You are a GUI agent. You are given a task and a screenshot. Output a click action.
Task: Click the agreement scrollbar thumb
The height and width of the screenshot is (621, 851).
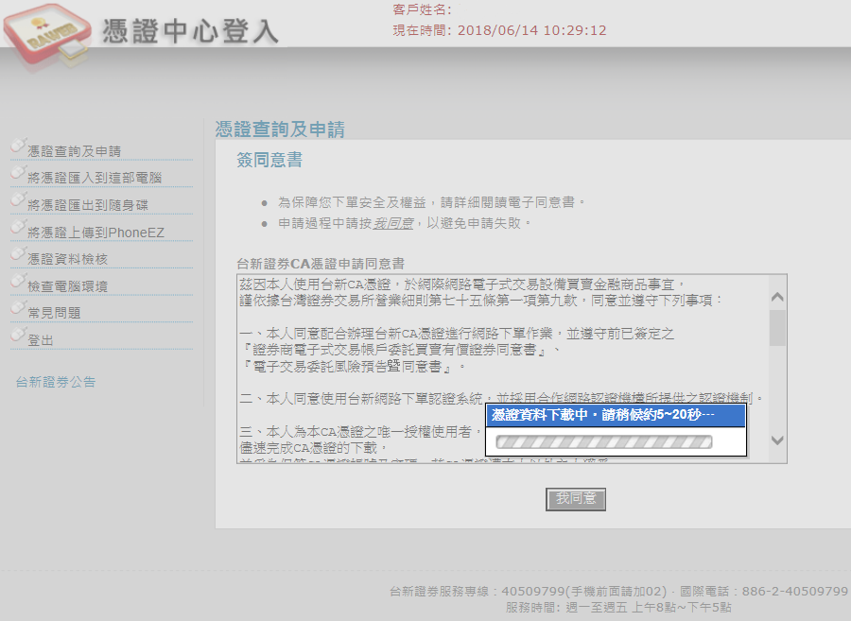click(778, 328)
